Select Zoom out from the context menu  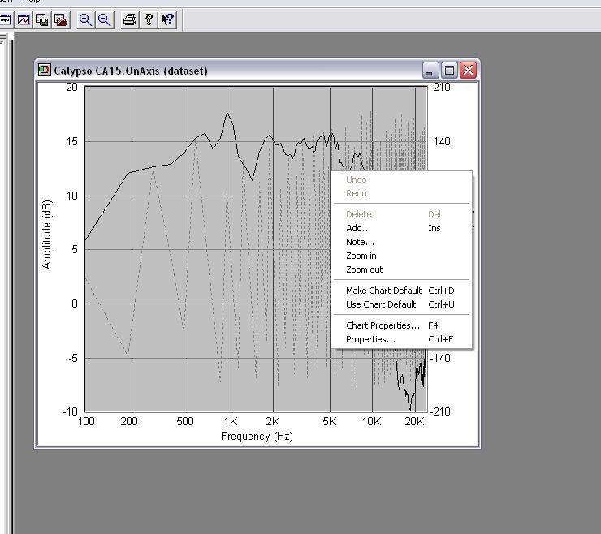401,269
